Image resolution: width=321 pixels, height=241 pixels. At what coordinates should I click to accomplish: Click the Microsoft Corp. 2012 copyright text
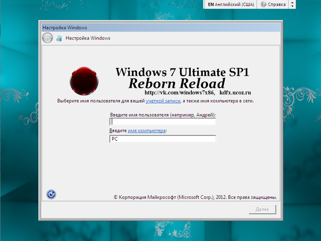click(x=195, y=197)
